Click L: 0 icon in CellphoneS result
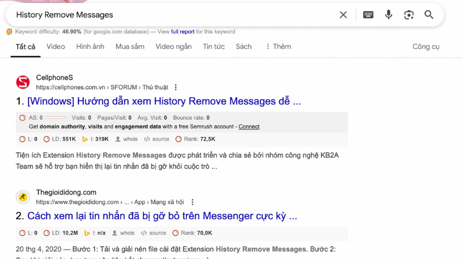The height and width of the screenshot is (259, 462). coord(23,139)
